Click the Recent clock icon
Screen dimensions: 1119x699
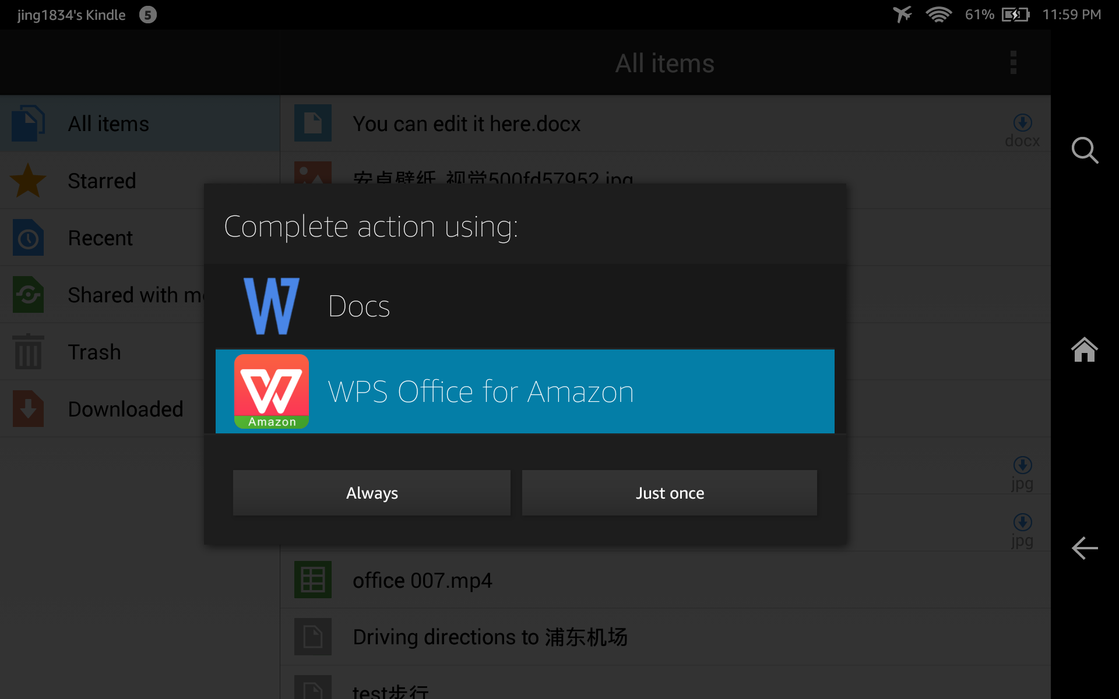pos(27,237)
